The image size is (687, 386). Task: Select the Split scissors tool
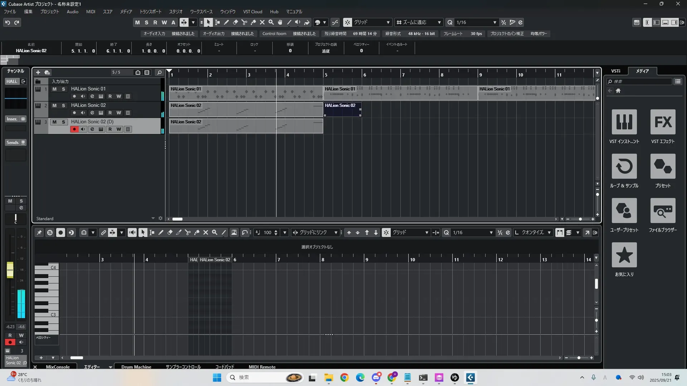pos(244,23)
